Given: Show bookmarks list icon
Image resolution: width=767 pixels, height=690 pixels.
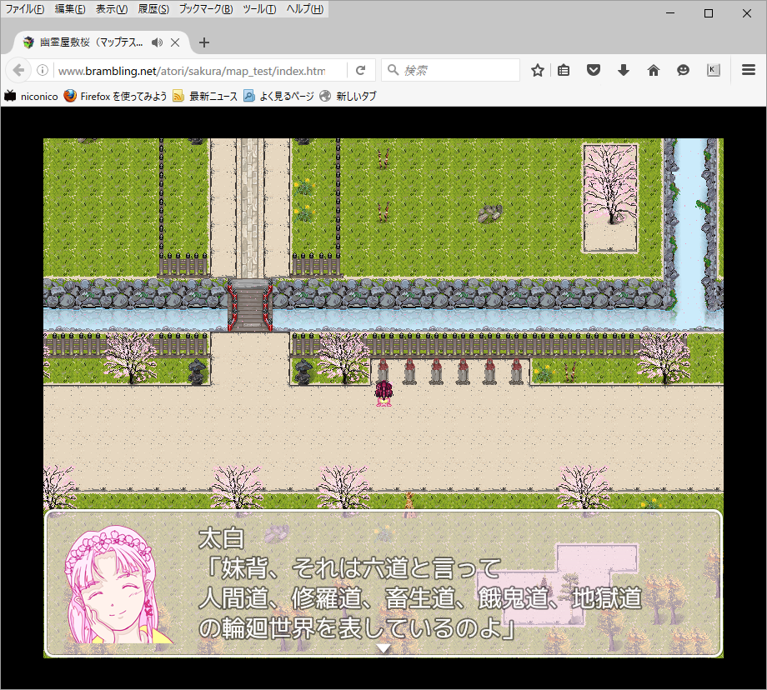Looking at the screenshot, I should 564,71.
